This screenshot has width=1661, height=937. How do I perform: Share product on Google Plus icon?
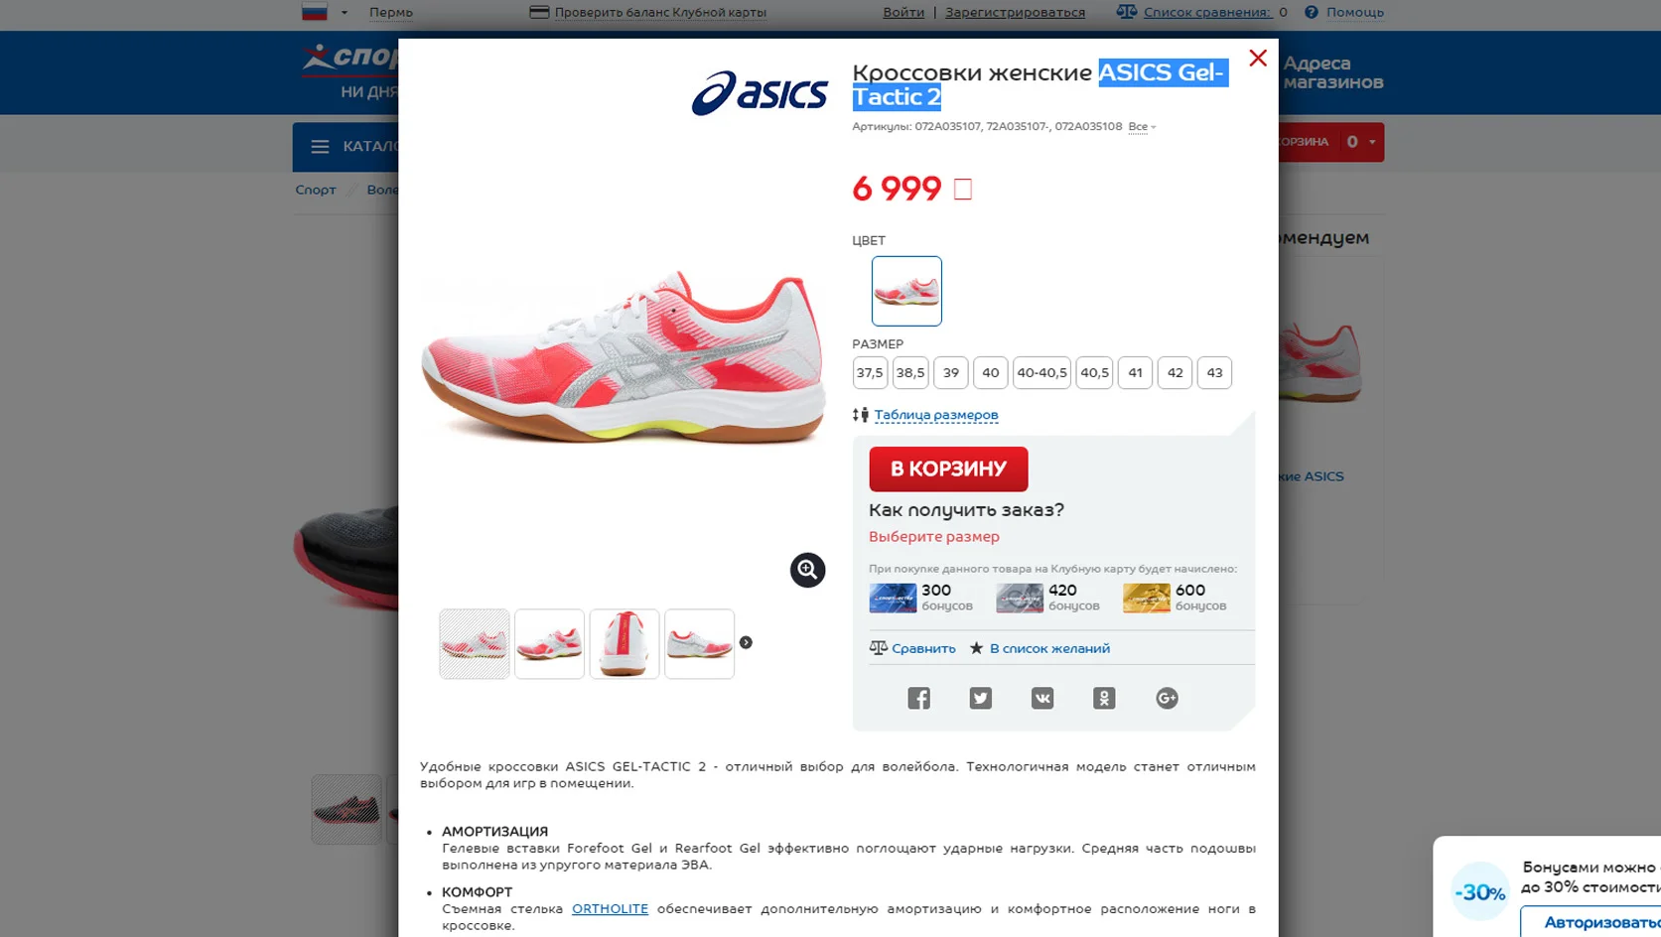point(1167,699)
